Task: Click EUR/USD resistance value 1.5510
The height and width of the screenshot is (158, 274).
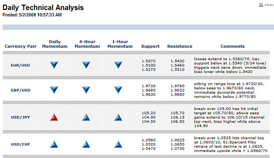Action: 178,70
